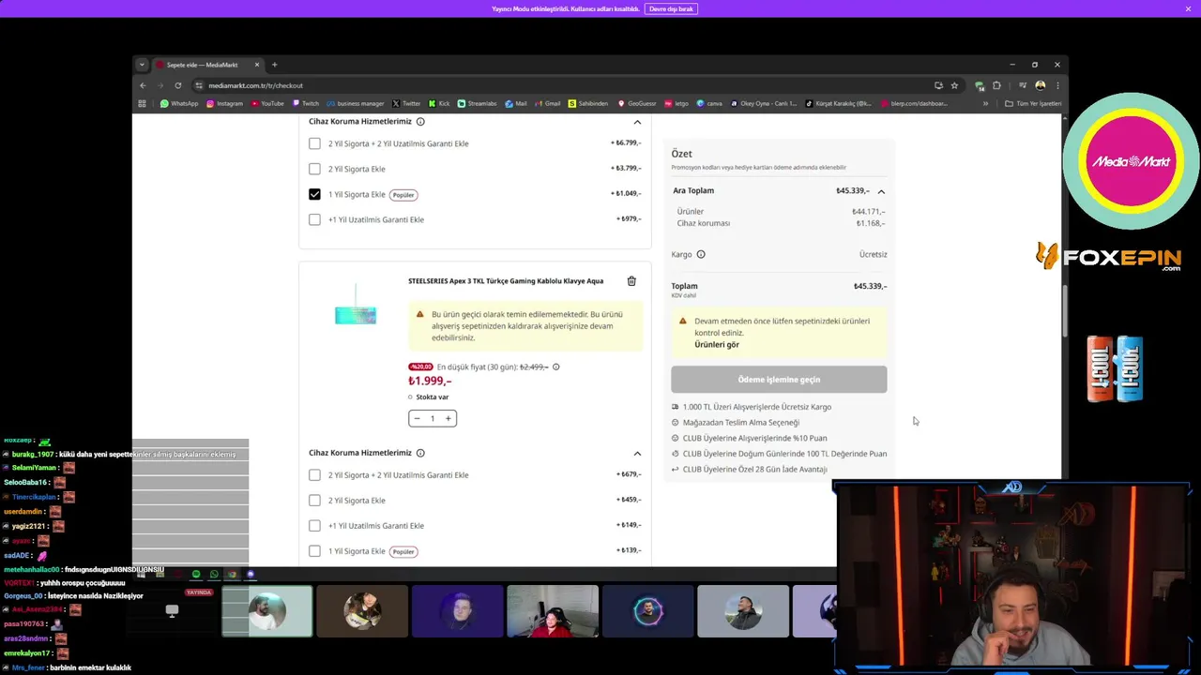1201x675 pixels.
Task: Open the Gmail bookmark
Action: [x=548, y=104]
